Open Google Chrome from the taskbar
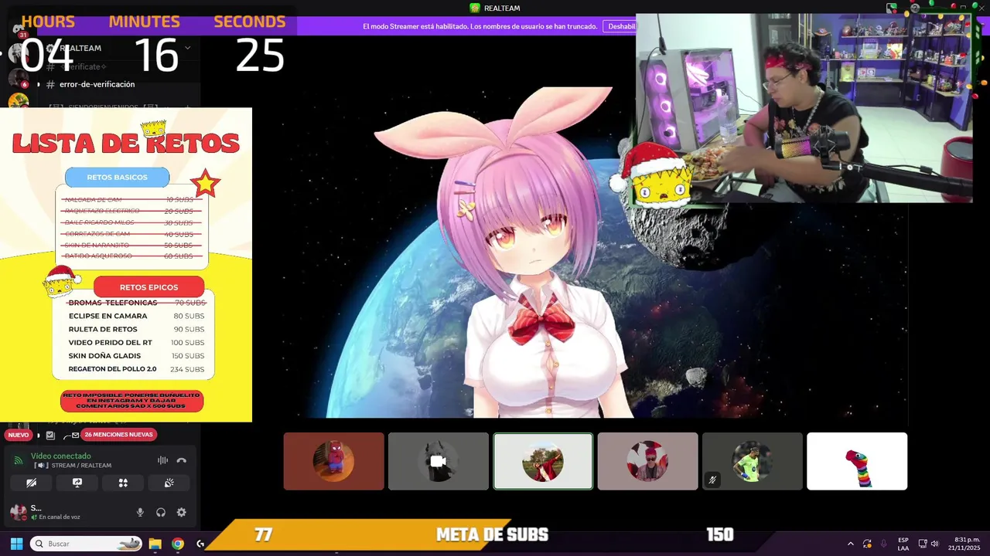 178,544
